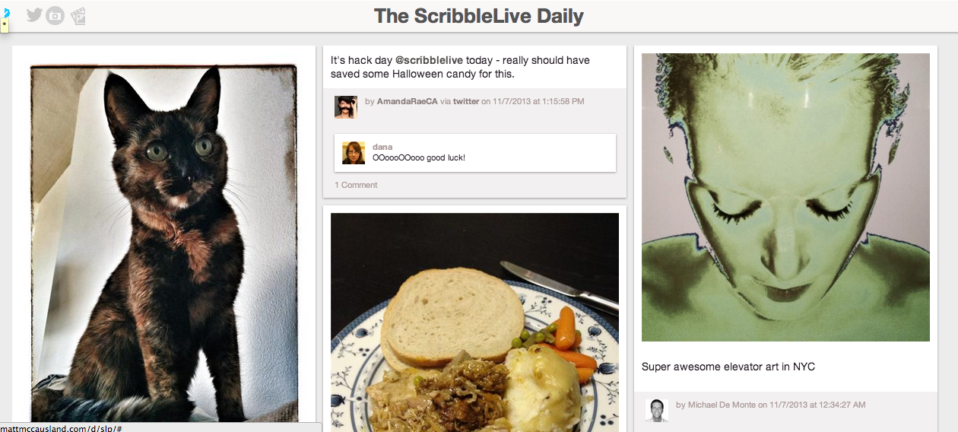The image size is (958, 432).
Task: Open the Twitter bird icon in the header
Action: pyautogui.click(x=34, y=14)
